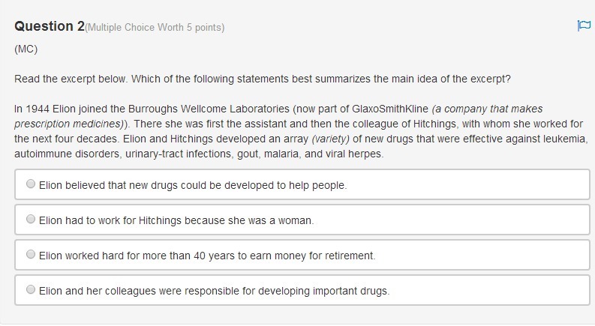Click the italic word '(variety)' in excerpt
This screenshot has height=326, width=595.
[330, 139]
